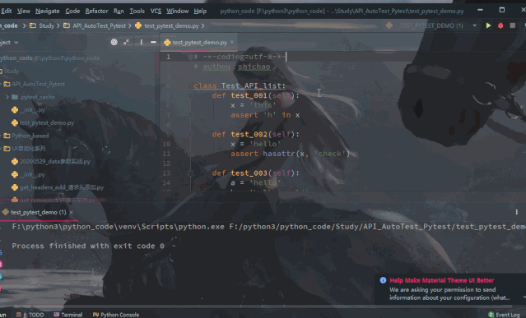Click the notification info icon
Screen dimensions: 526x318
pyautogui.click(x=383, y=280)
